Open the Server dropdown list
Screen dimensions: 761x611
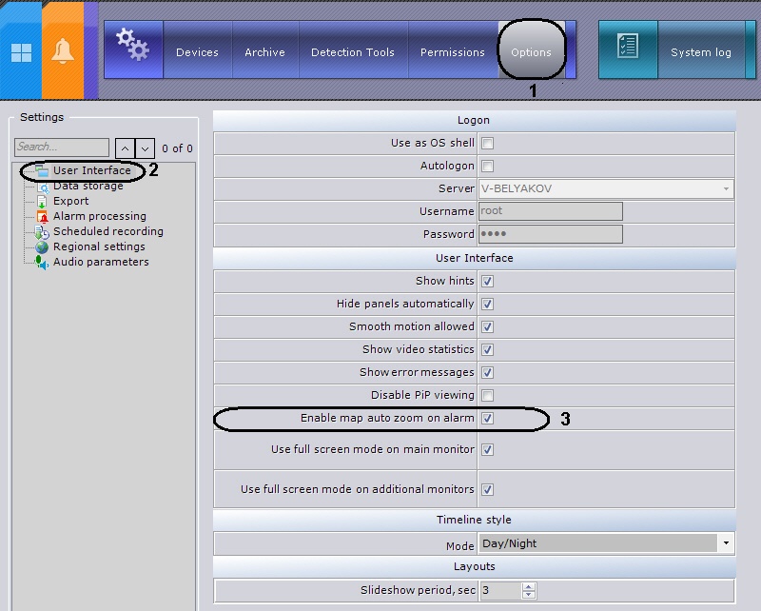tap(726, 189)
